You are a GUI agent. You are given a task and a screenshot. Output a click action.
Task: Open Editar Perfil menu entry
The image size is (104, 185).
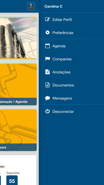click(71, 19)
